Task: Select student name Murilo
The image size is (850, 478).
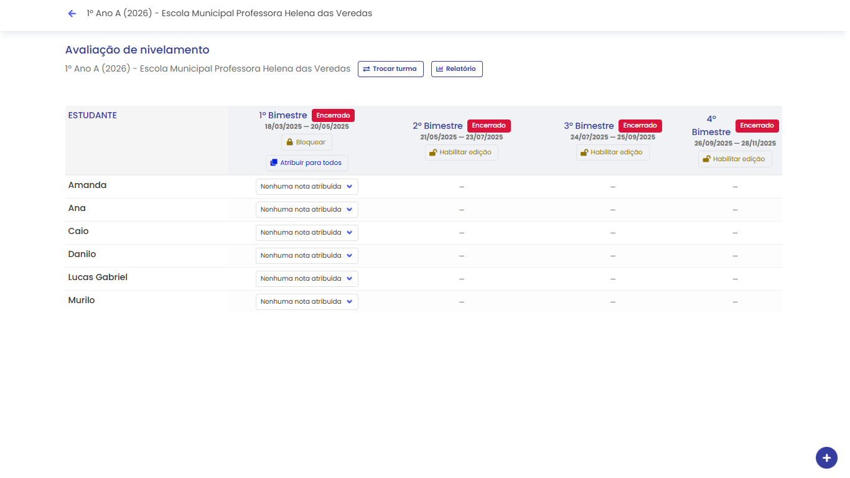Action: click(82, 300)
